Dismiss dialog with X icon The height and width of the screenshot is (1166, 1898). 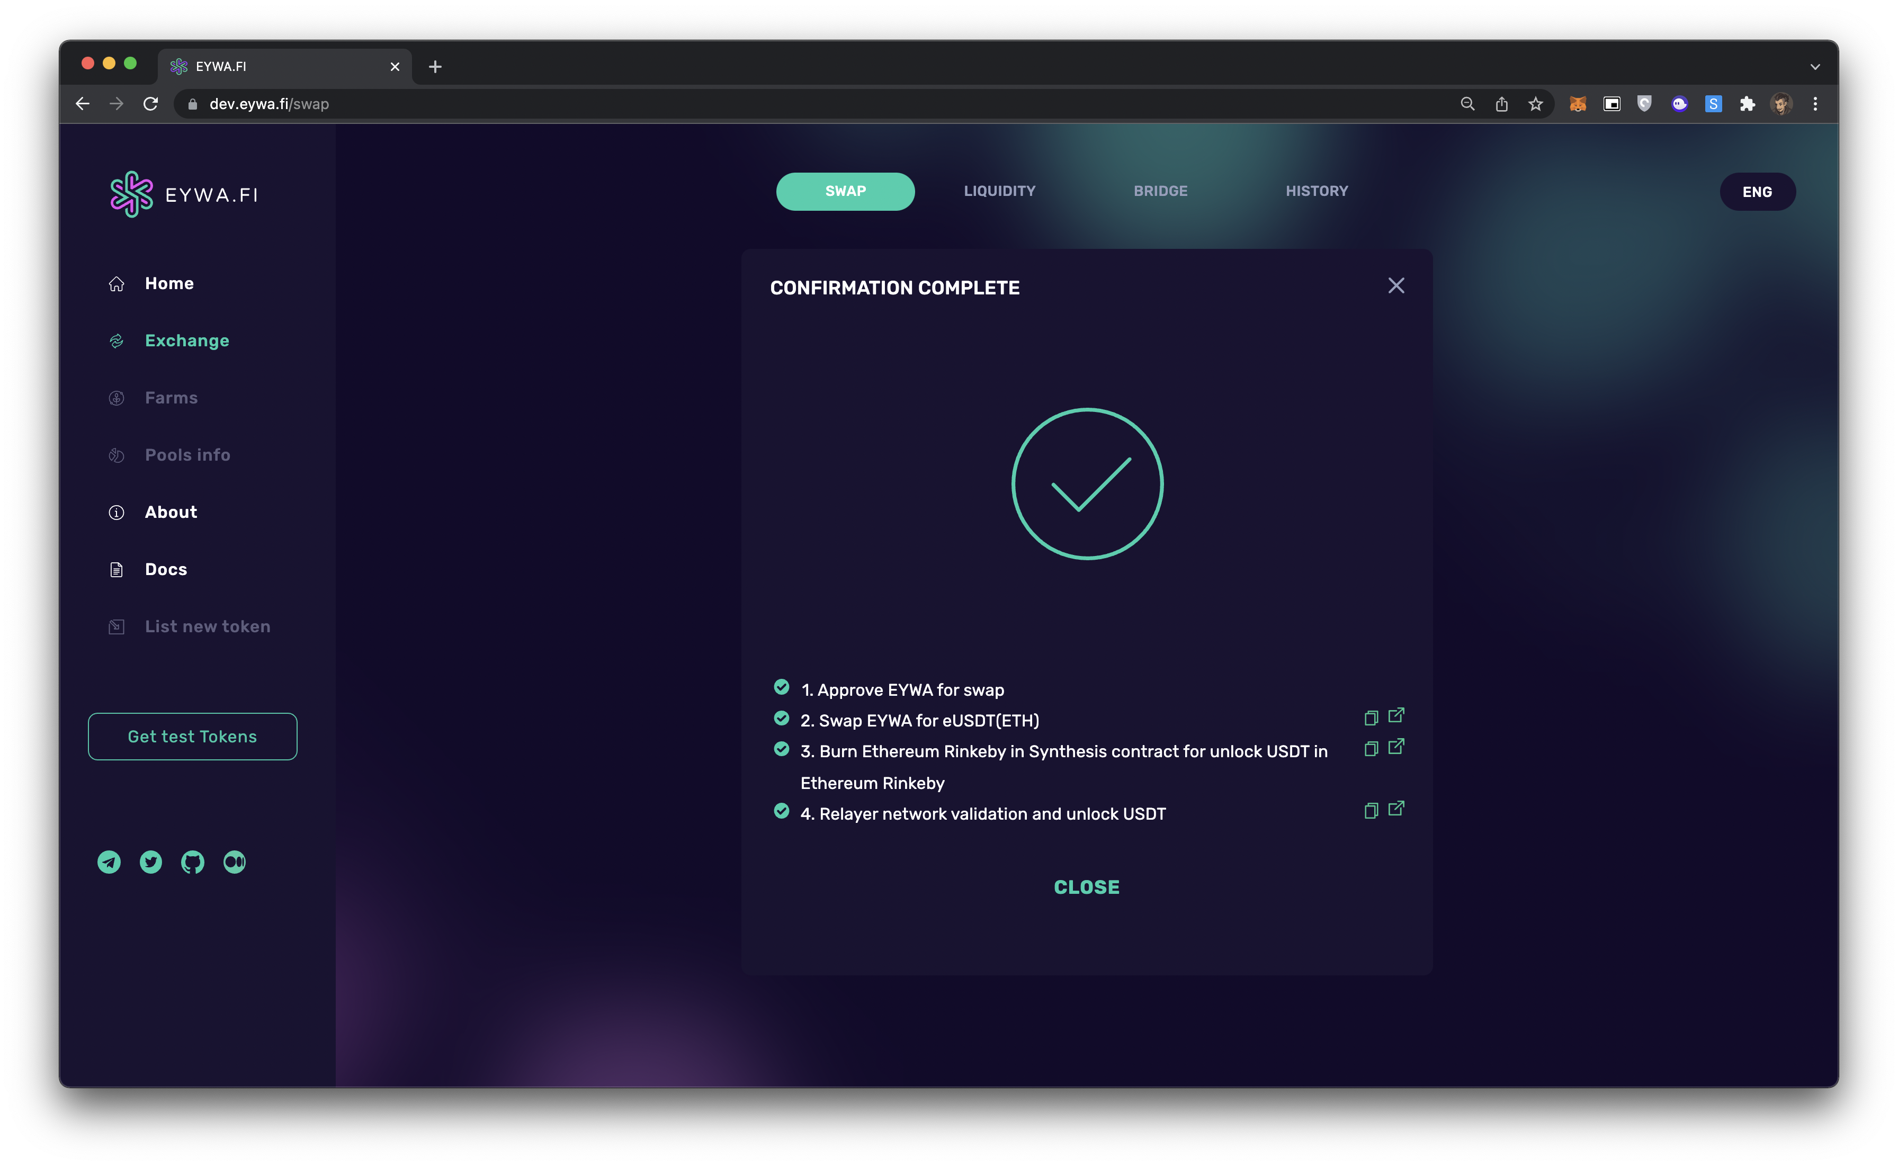(x=1396, y=286)
